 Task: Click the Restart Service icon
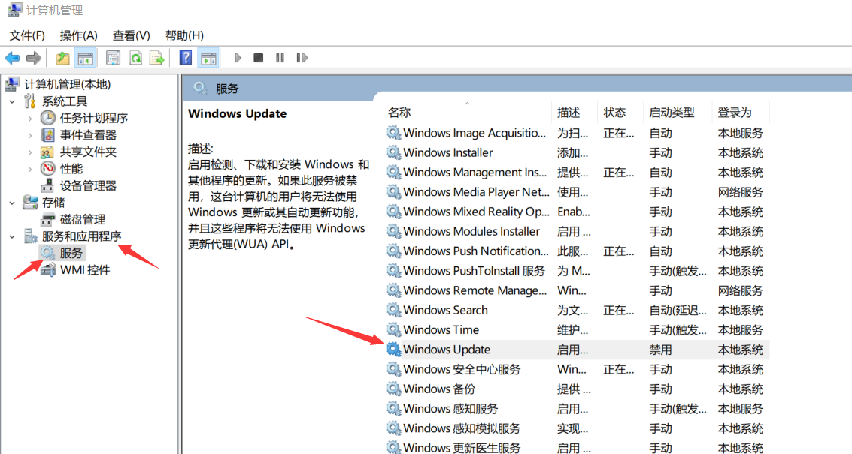click(x=302, y=58)
